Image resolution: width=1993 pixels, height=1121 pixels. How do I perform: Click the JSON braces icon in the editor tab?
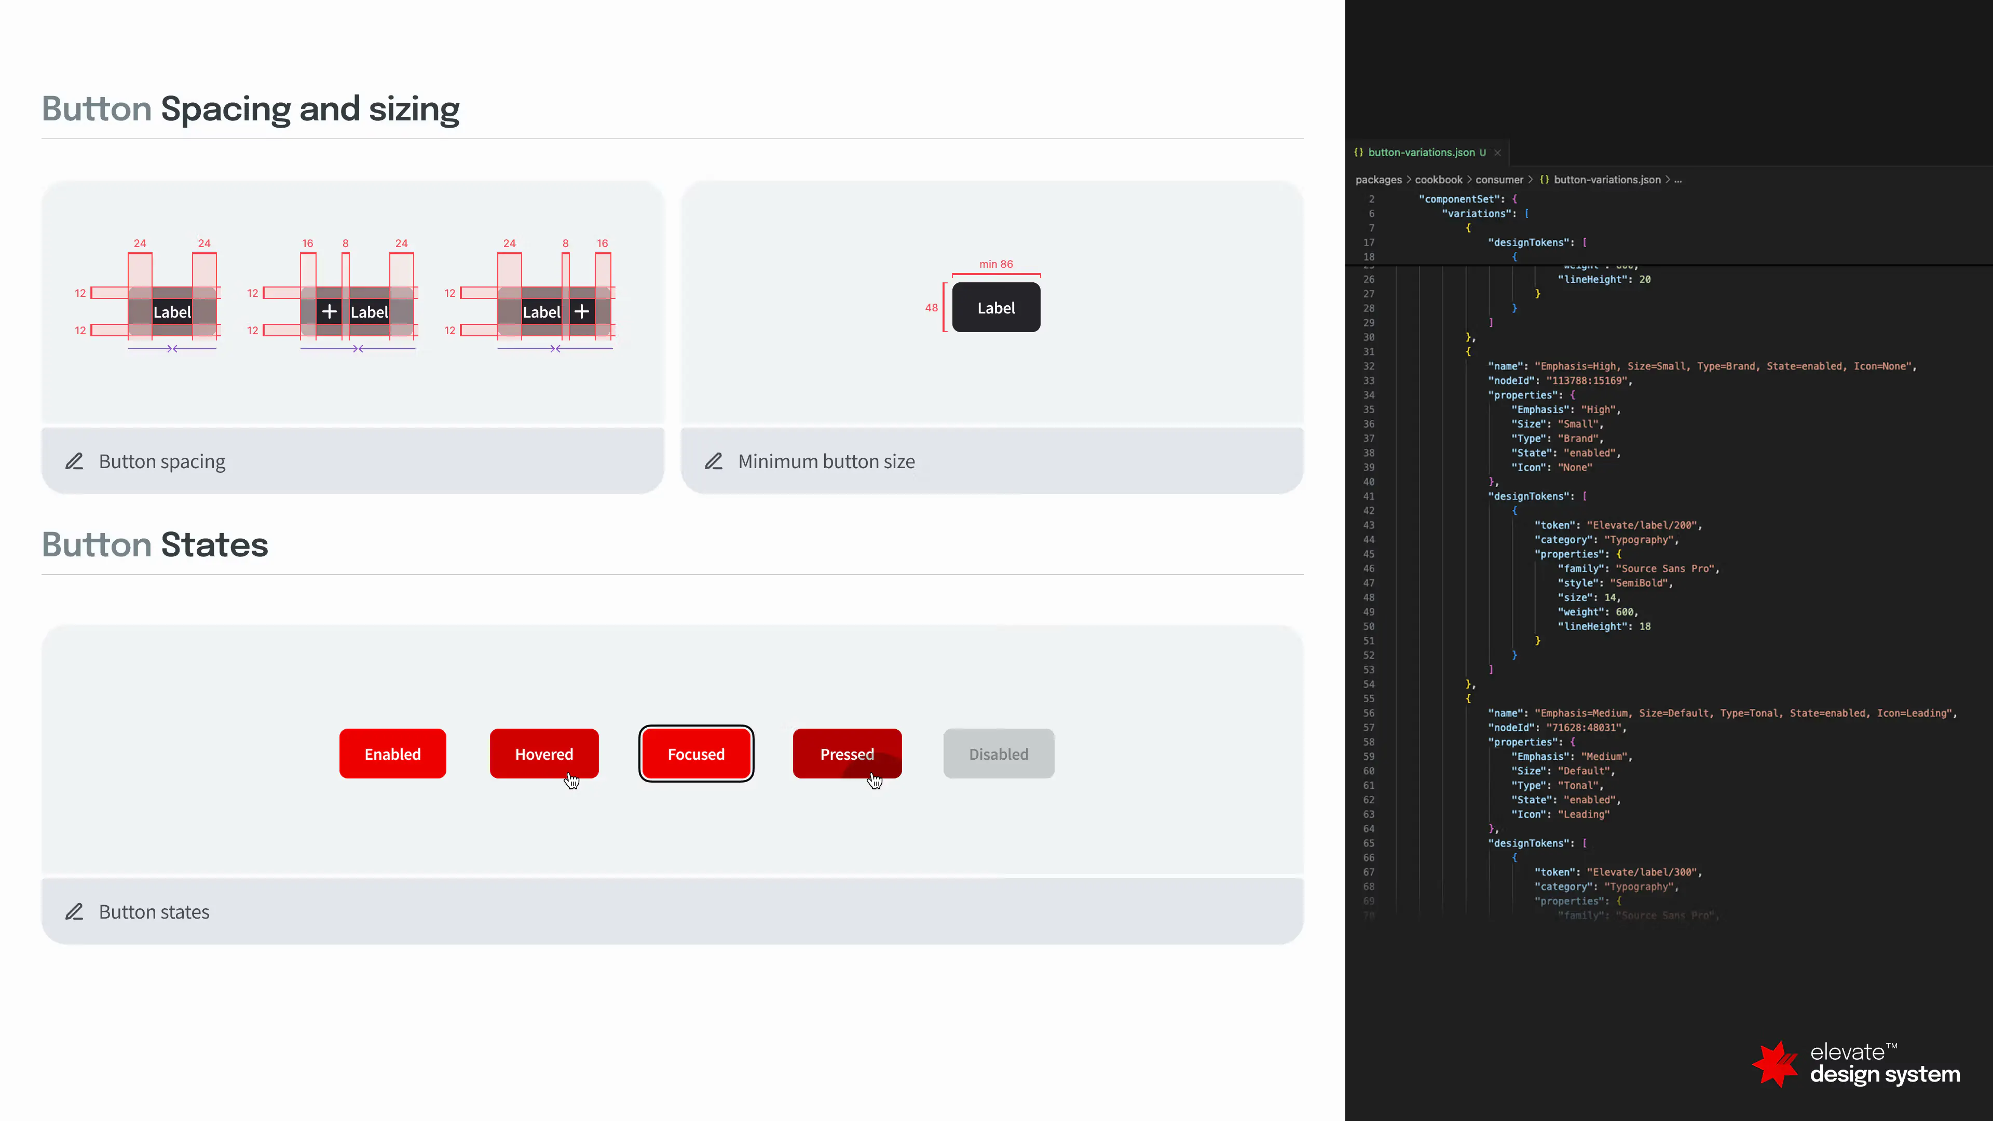click(x=1359, y=153)
